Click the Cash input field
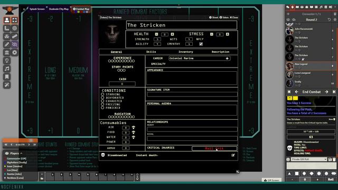This screenshot has height=190, width=338. [x=122, y=84]
